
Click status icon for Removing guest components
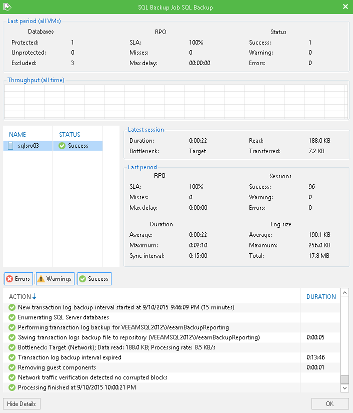coord(12,367)
